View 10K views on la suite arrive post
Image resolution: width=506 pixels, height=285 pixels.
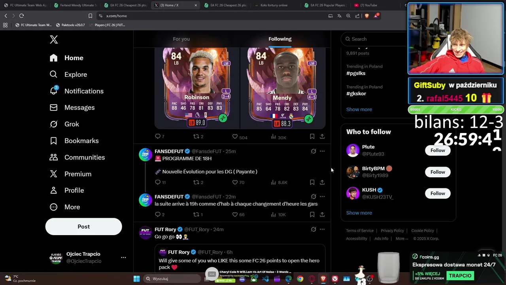[x=278, y=215]
